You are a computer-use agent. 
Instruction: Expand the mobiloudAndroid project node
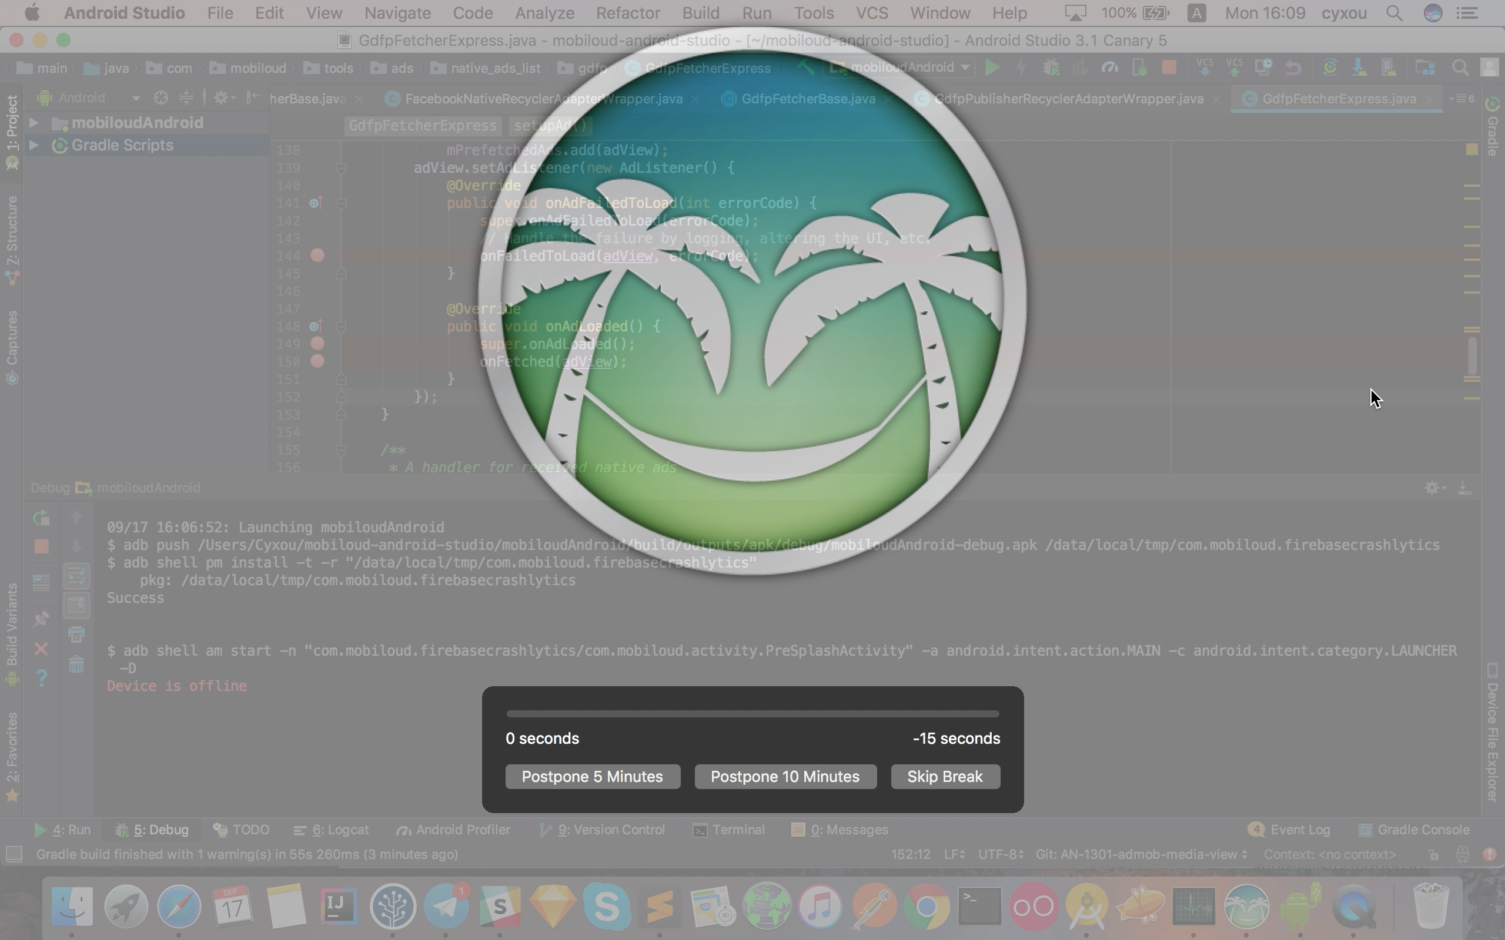[34, 123]
